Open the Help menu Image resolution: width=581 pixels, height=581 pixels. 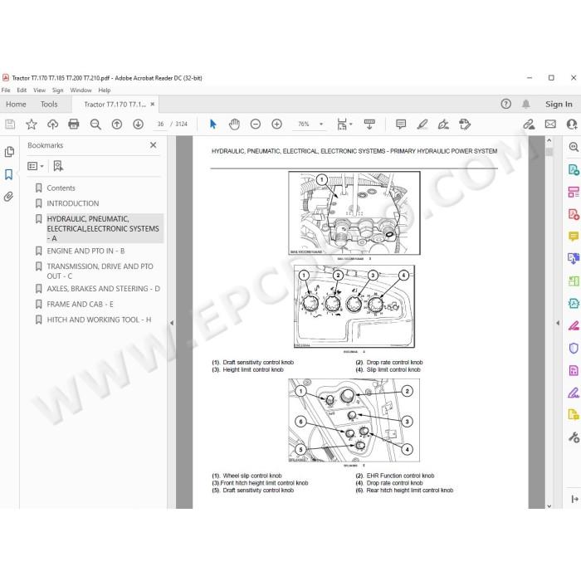pos(104,90)
